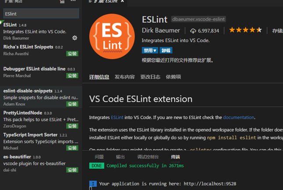Select the PrettyLintedNode list entry
This screenshot has height=190, width=283.
pos(41,119)
